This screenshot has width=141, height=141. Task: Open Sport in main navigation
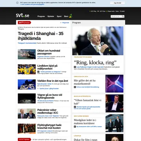pyautogui.click(x=59, y=16)
